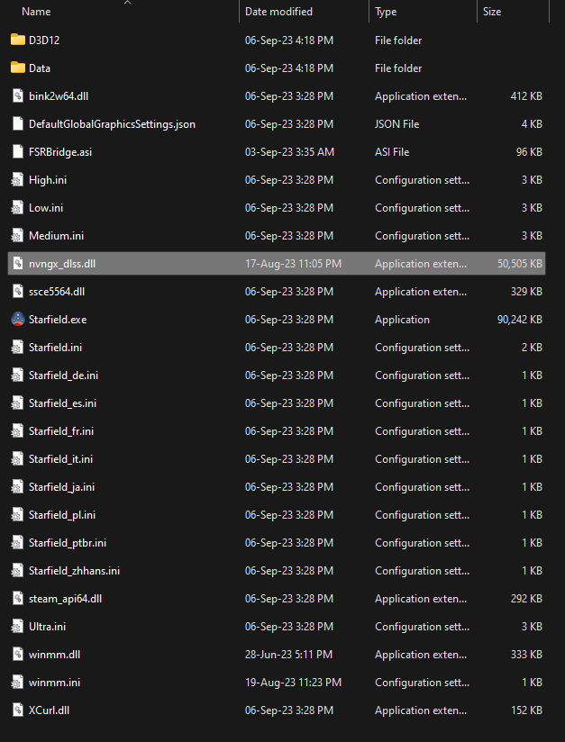The image size is (565, 742).
Task: Click the Medium.ini file icon
Action: (17, 236)
